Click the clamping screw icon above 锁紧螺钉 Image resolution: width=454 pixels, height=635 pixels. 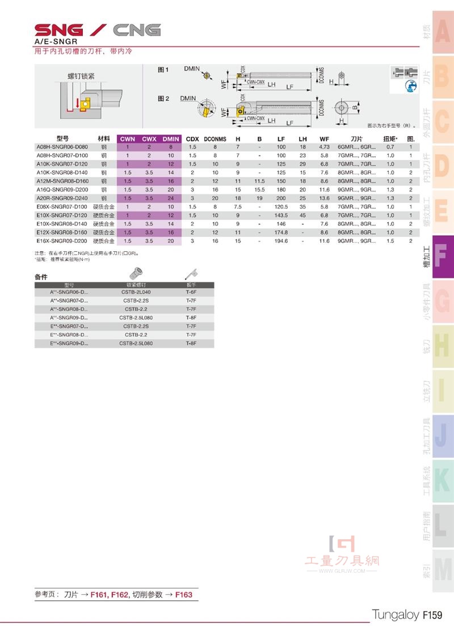click(x=136, y=273)
